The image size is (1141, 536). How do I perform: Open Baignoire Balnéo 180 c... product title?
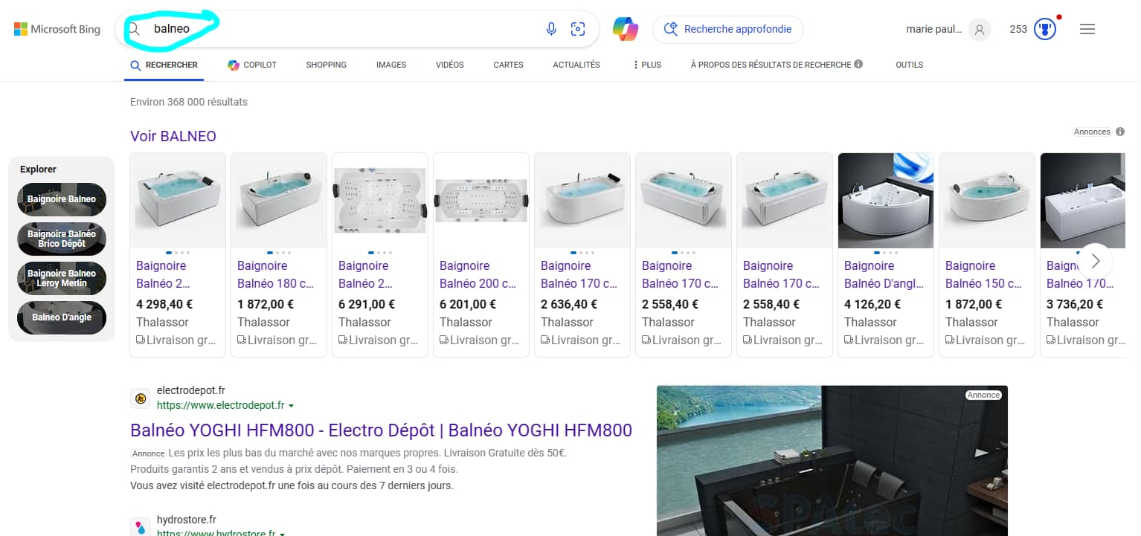click(277, 274)
